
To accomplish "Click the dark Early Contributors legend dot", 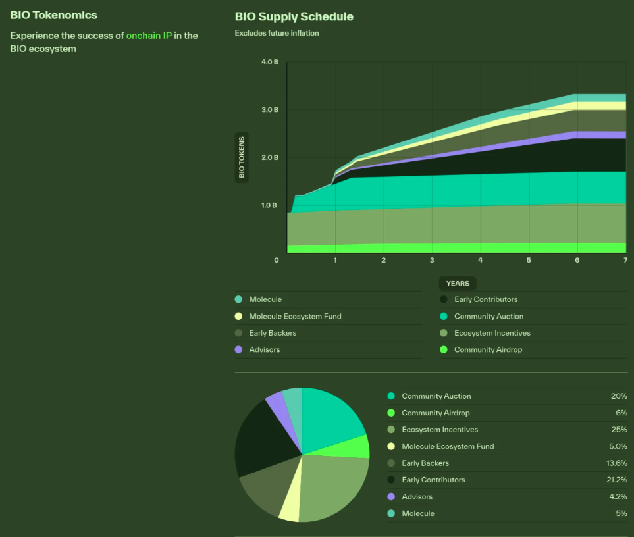I will (x=445, y=299).
